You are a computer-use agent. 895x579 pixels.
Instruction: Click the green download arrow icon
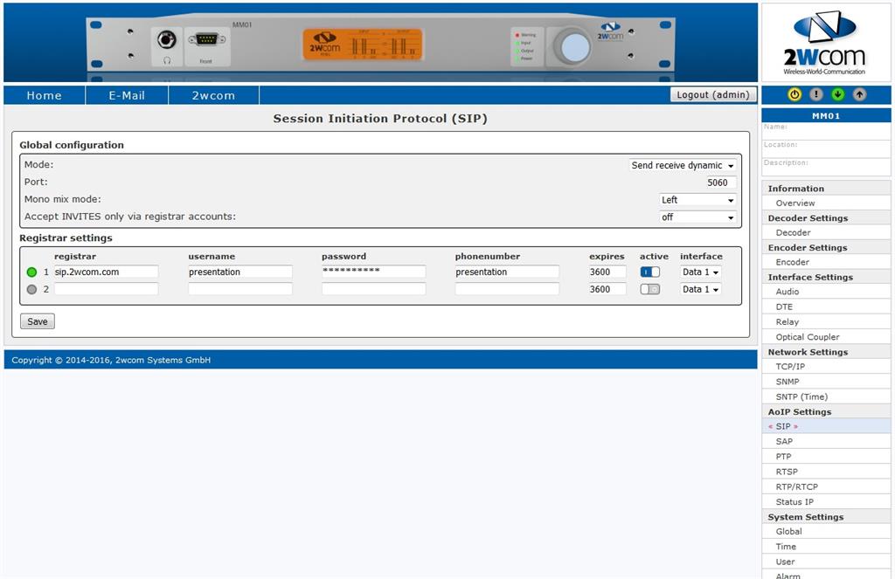click(x=836, y=95)
